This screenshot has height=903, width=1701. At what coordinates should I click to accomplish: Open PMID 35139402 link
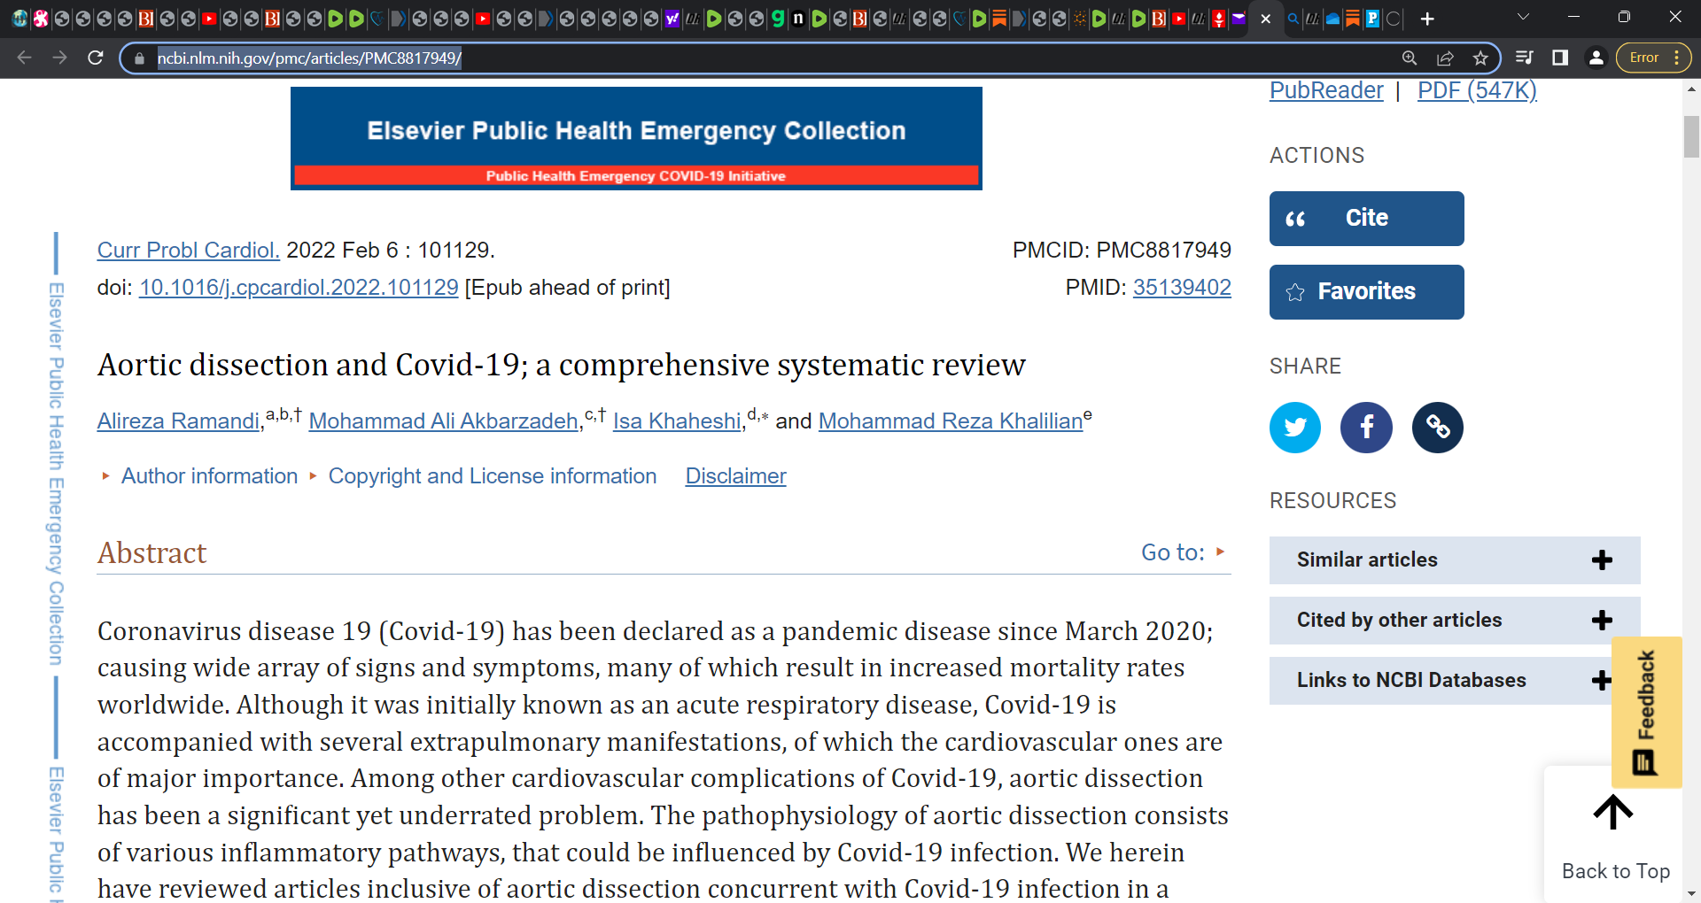tap(1182, 288)
